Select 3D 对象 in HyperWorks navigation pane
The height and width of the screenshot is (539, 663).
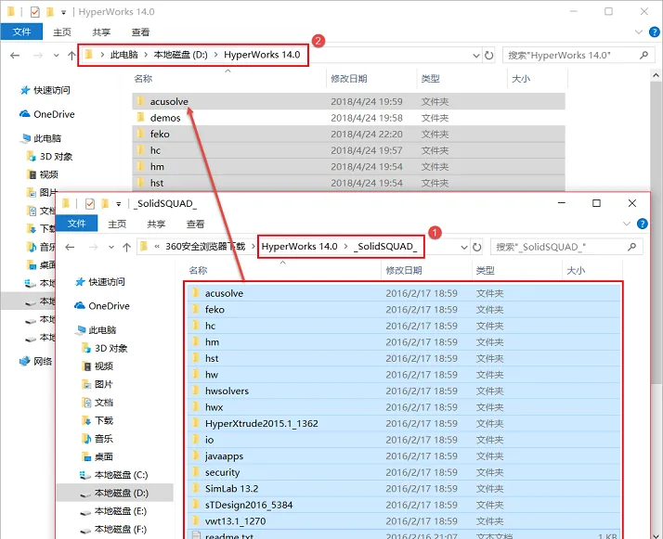click(49, 156)
